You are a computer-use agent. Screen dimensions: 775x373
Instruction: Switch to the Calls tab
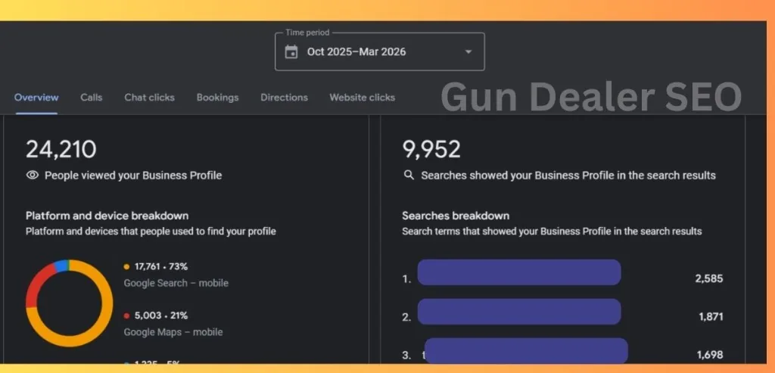92,98
